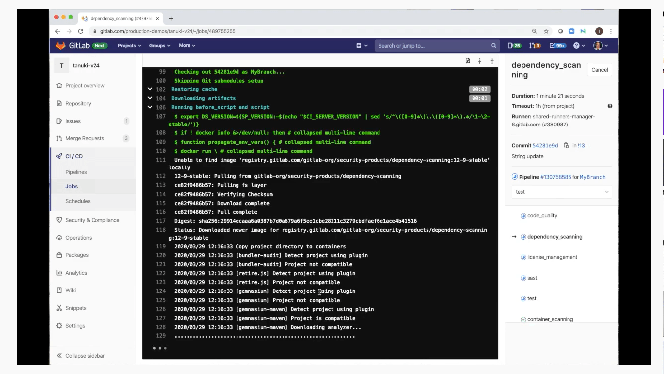Cancel the dependency_scanning job
The image size is (664, 374).
point(599,70)
